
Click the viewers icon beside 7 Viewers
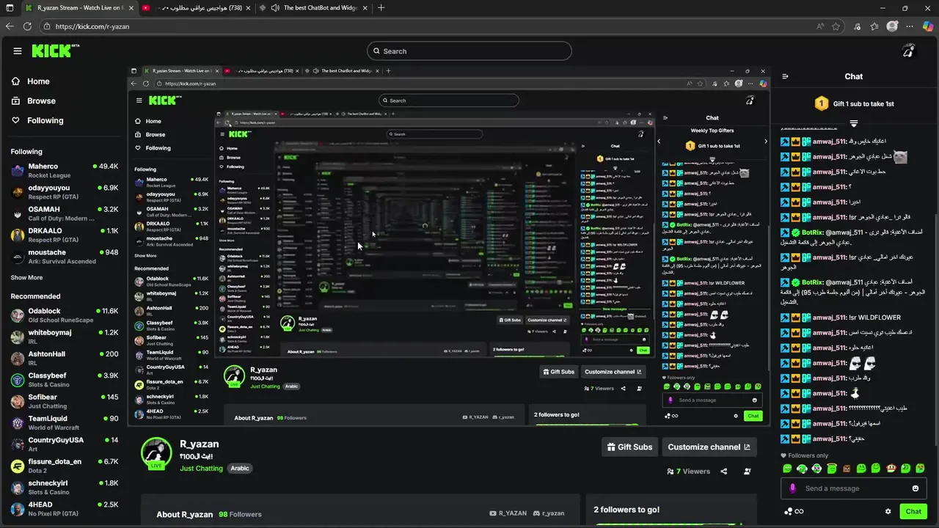[671, 472]
